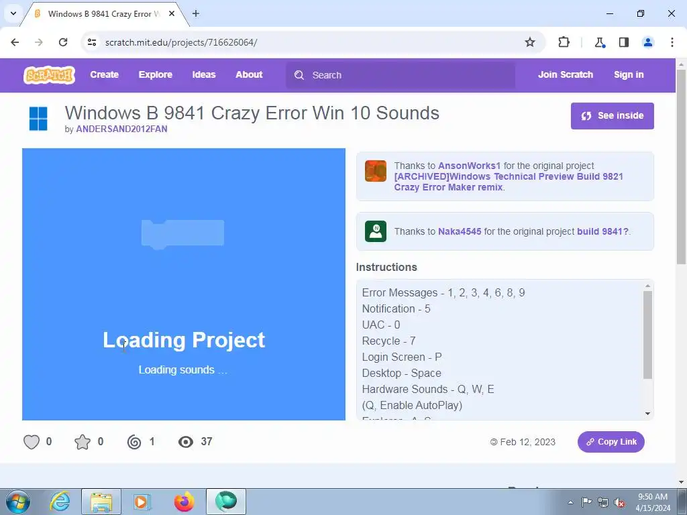Click the address bar URL
The width and height of the screenshot is (687, 515).
tap(181, 42)
